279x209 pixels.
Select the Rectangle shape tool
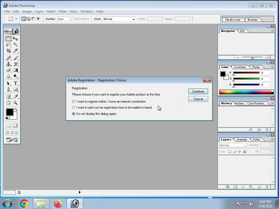coord(16,89)
